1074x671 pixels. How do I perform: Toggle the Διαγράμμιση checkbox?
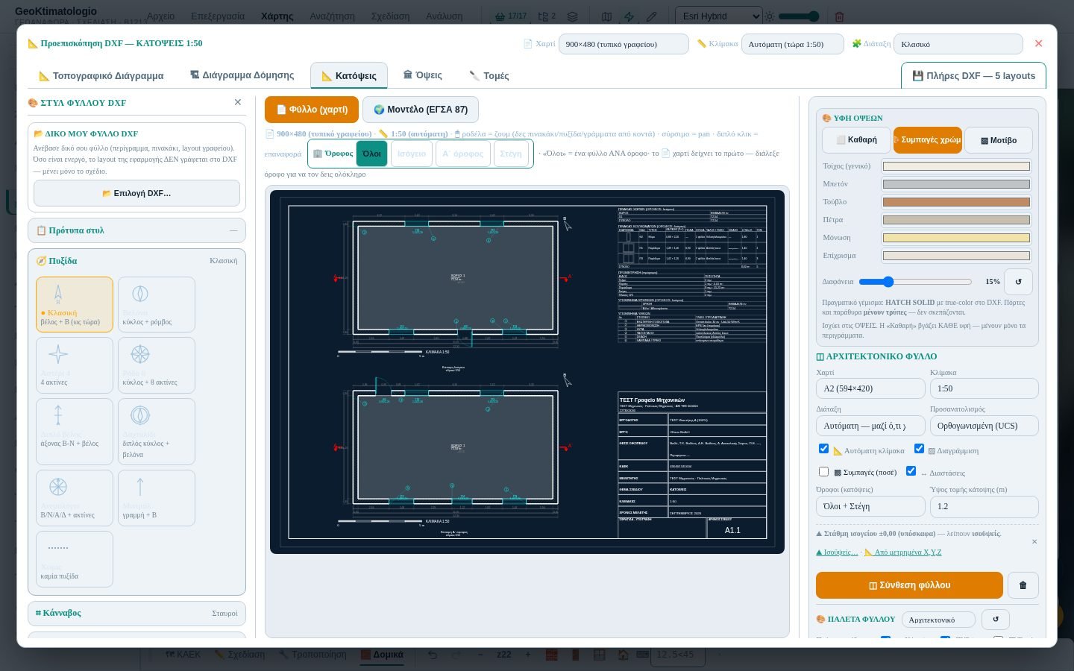[x=919, y=449]
